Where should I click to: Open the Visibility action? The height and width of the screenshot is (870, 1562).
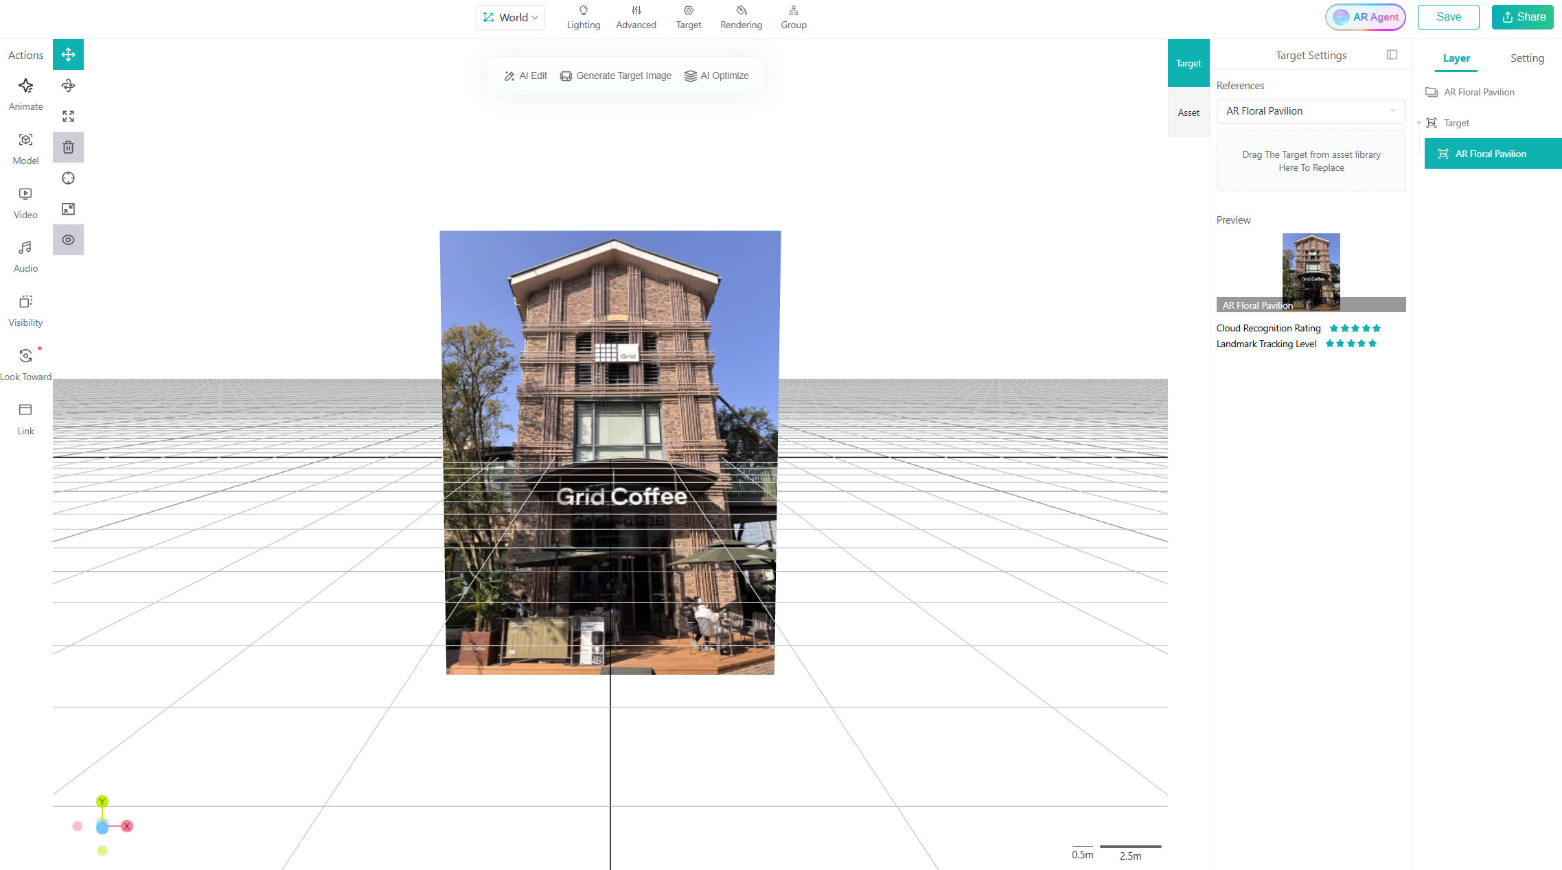coord(25,310)
